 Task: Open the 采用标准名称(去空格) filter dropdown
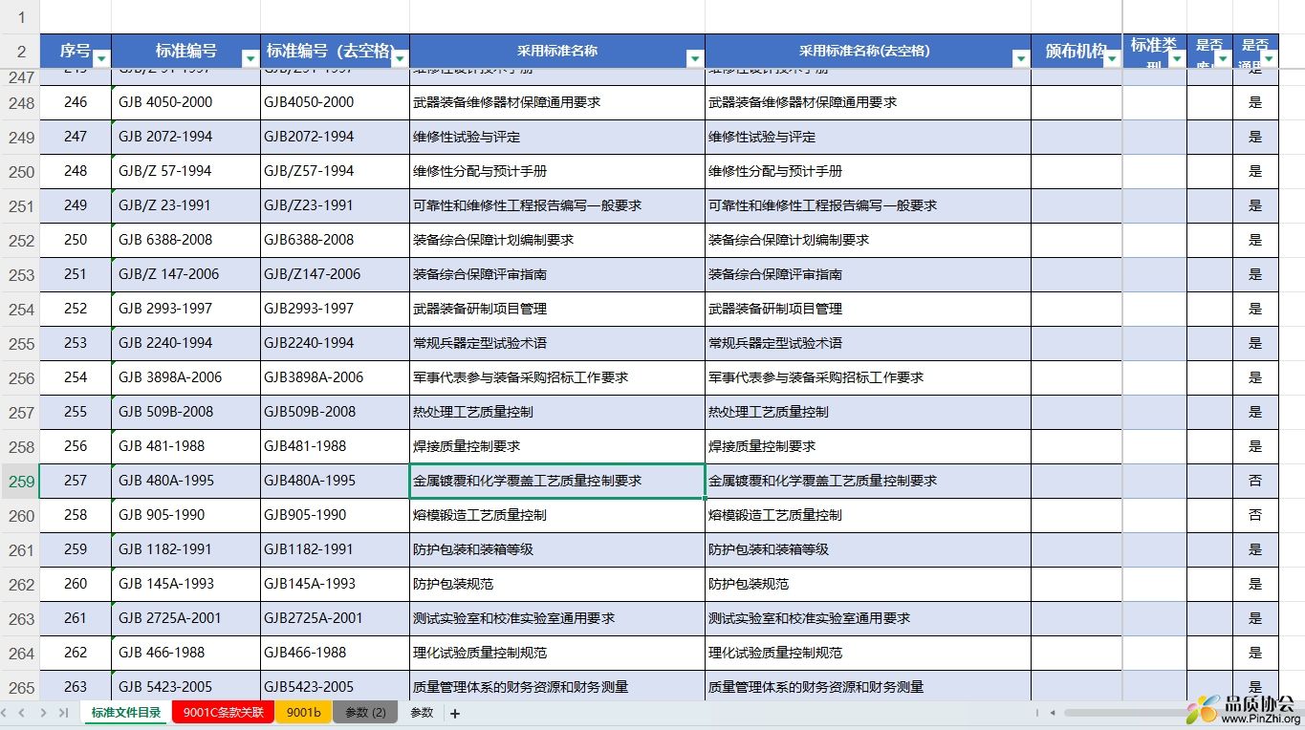1020,58
